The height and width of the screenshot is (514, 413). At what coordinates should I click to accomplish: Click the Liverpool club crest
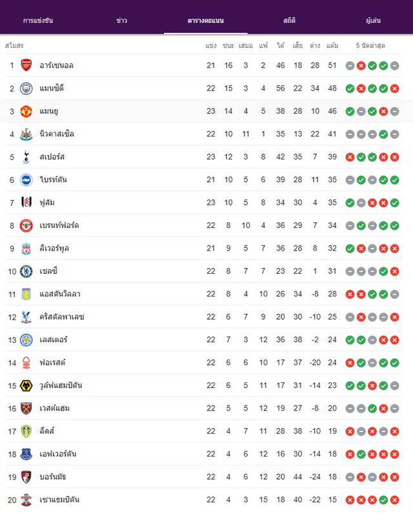click(x=26, y=249)
